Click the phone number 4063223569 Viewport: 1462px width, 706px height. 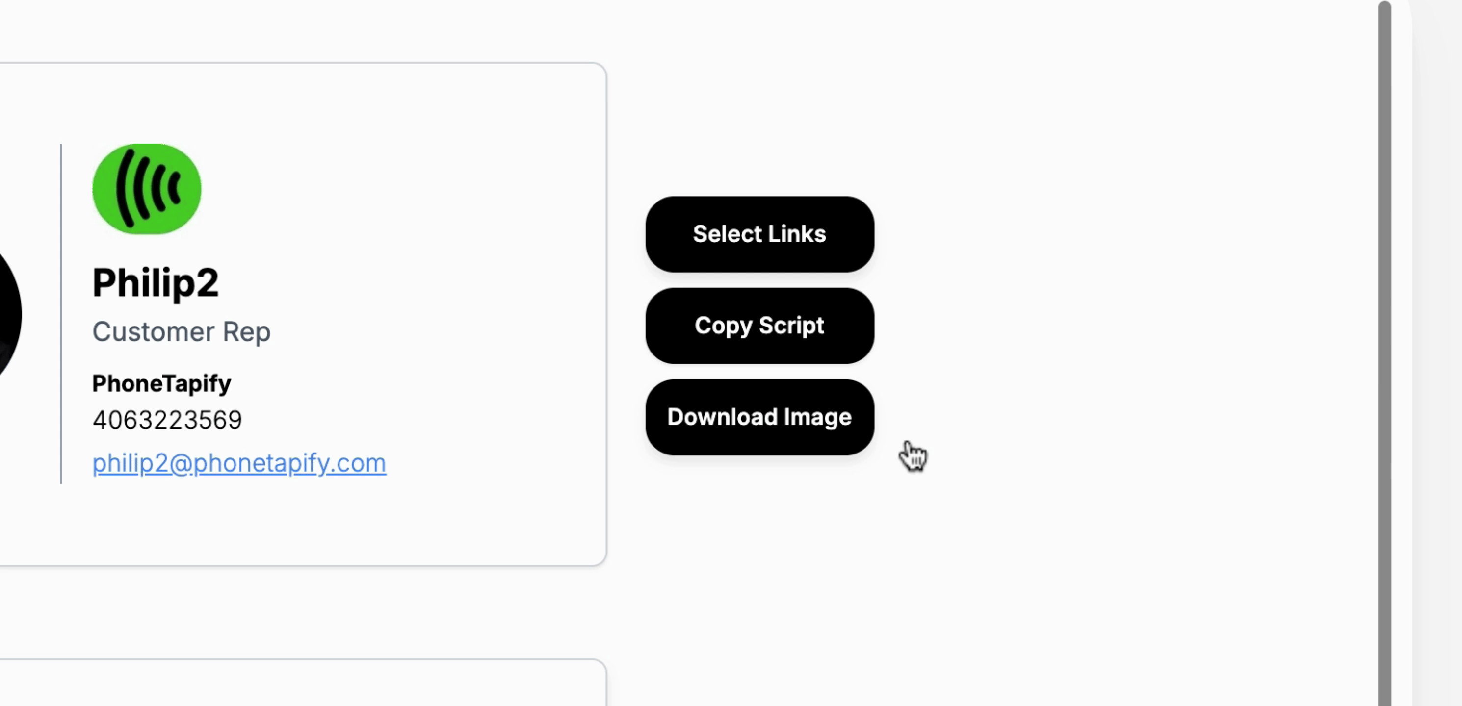pyautogui.click(x=167, y=420)
